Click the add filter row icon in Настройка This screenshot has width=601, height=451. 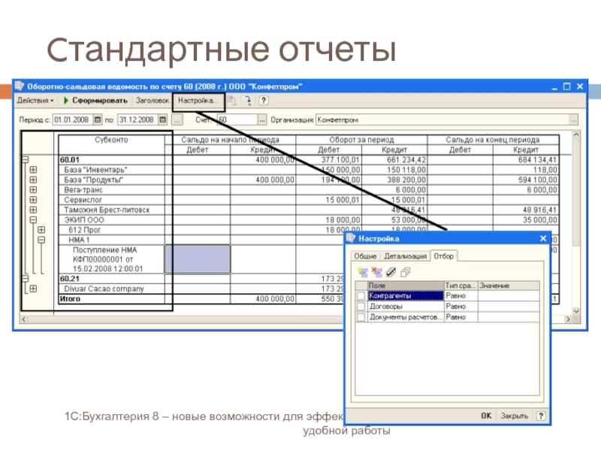point(363,272)
